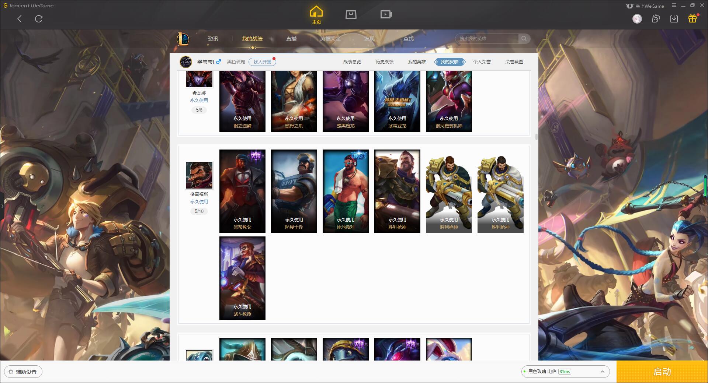The image size is (708, 383).
Task: Click the 黑色玫瑰 server name text
Action: [x=236, y=62]
